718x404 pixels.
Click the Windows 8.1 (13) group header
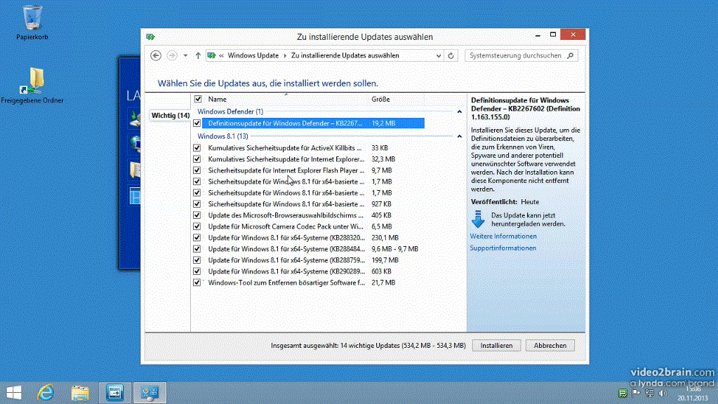(x=222, y=136)
